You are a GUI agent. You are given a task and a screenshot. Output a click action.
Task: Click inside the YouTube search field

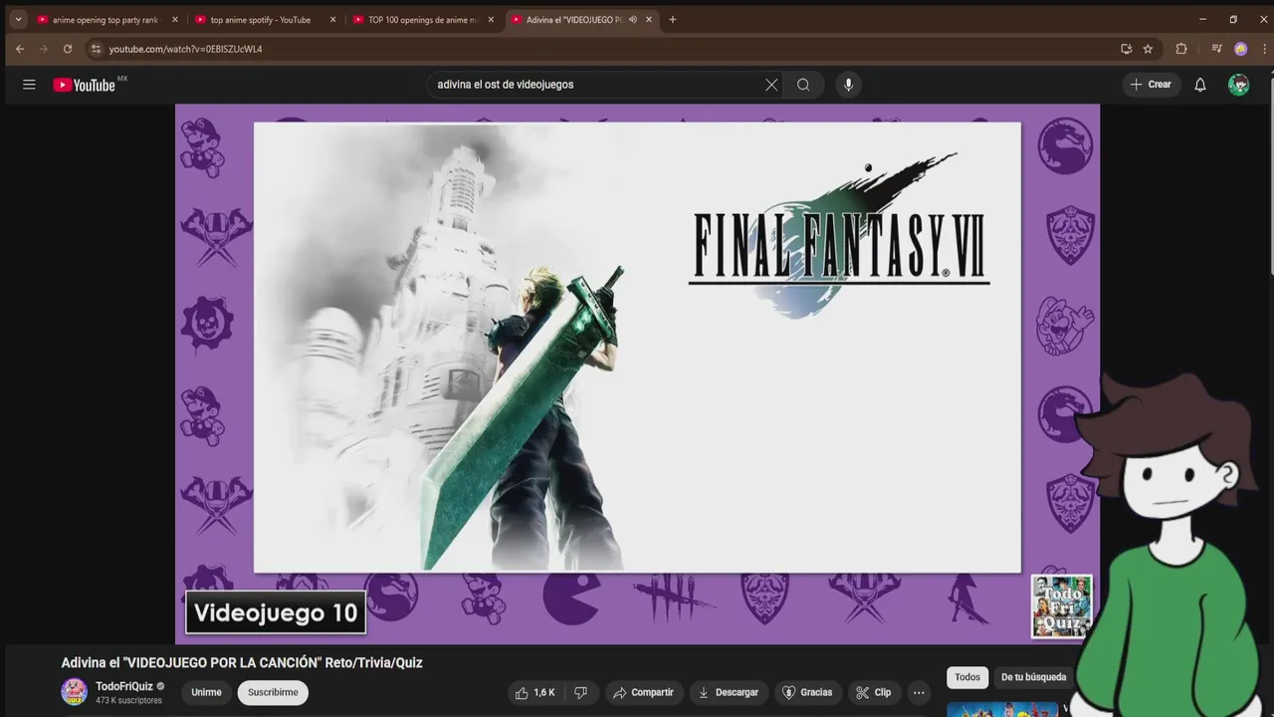597,85
